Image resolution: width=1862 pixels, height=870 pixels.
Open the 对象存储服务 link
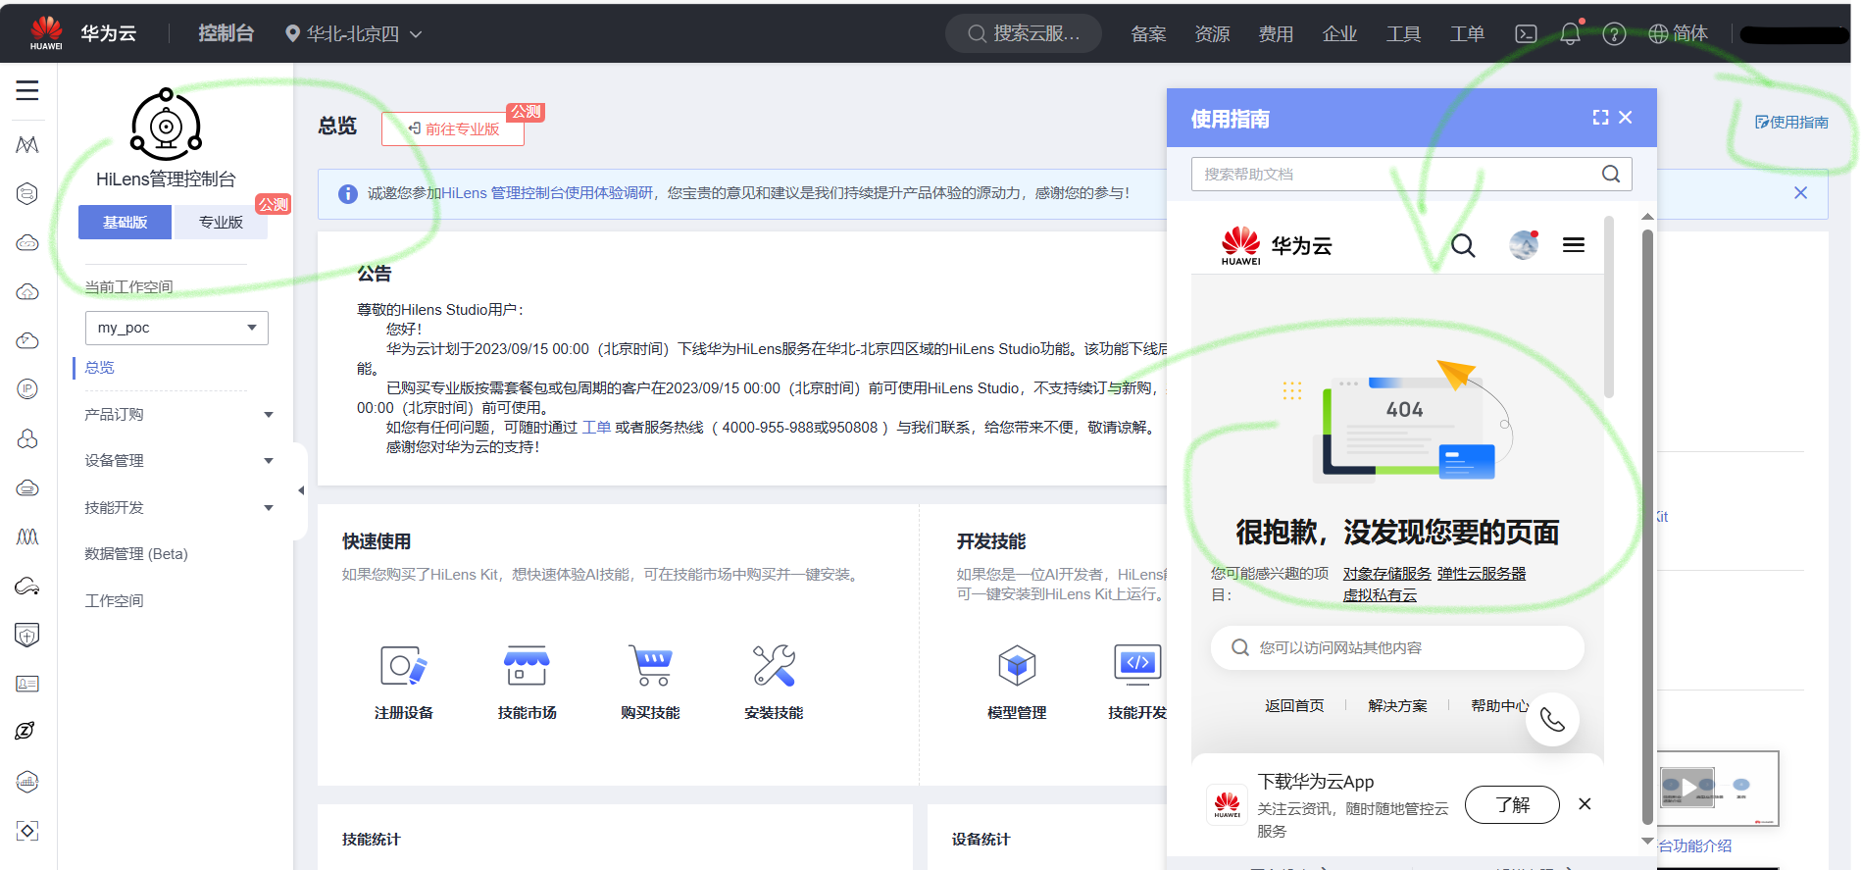(1386, 574)
